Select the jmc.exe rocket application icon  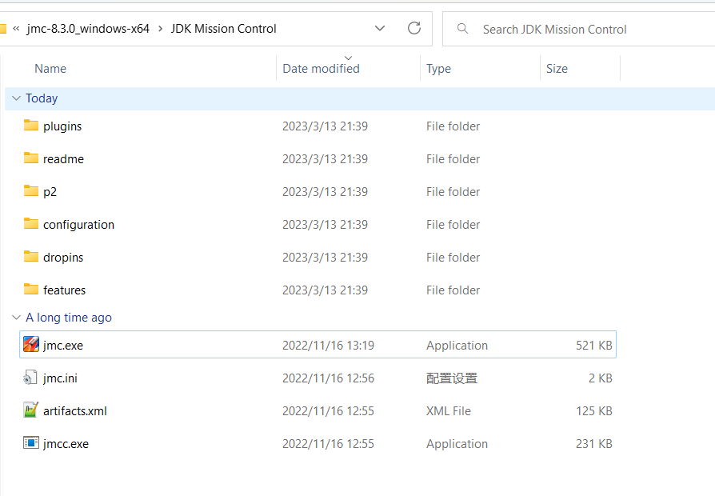tap(31, 345)
